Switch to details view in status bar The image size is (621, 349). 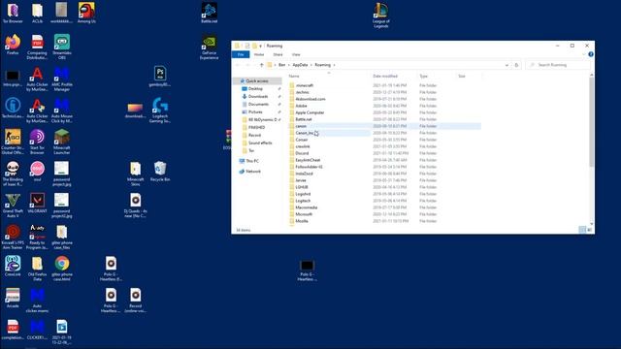click(x=582, y=230)
